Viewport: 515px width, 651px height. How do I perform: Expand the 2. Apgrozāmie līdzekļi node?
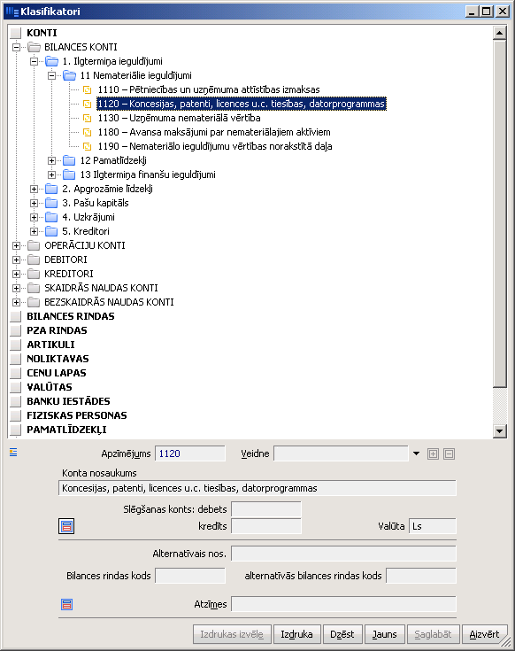point(34,189)
